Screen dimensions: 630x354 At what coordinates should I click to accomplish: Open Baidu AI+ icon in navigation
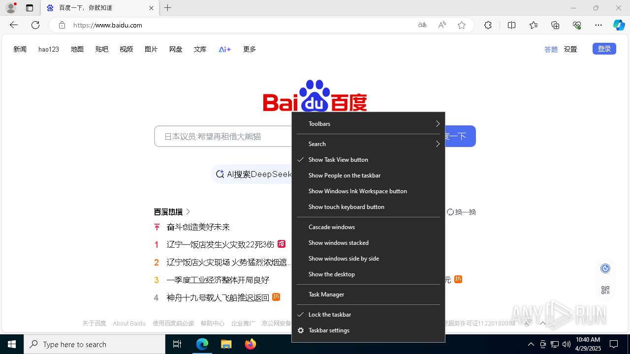225,49
